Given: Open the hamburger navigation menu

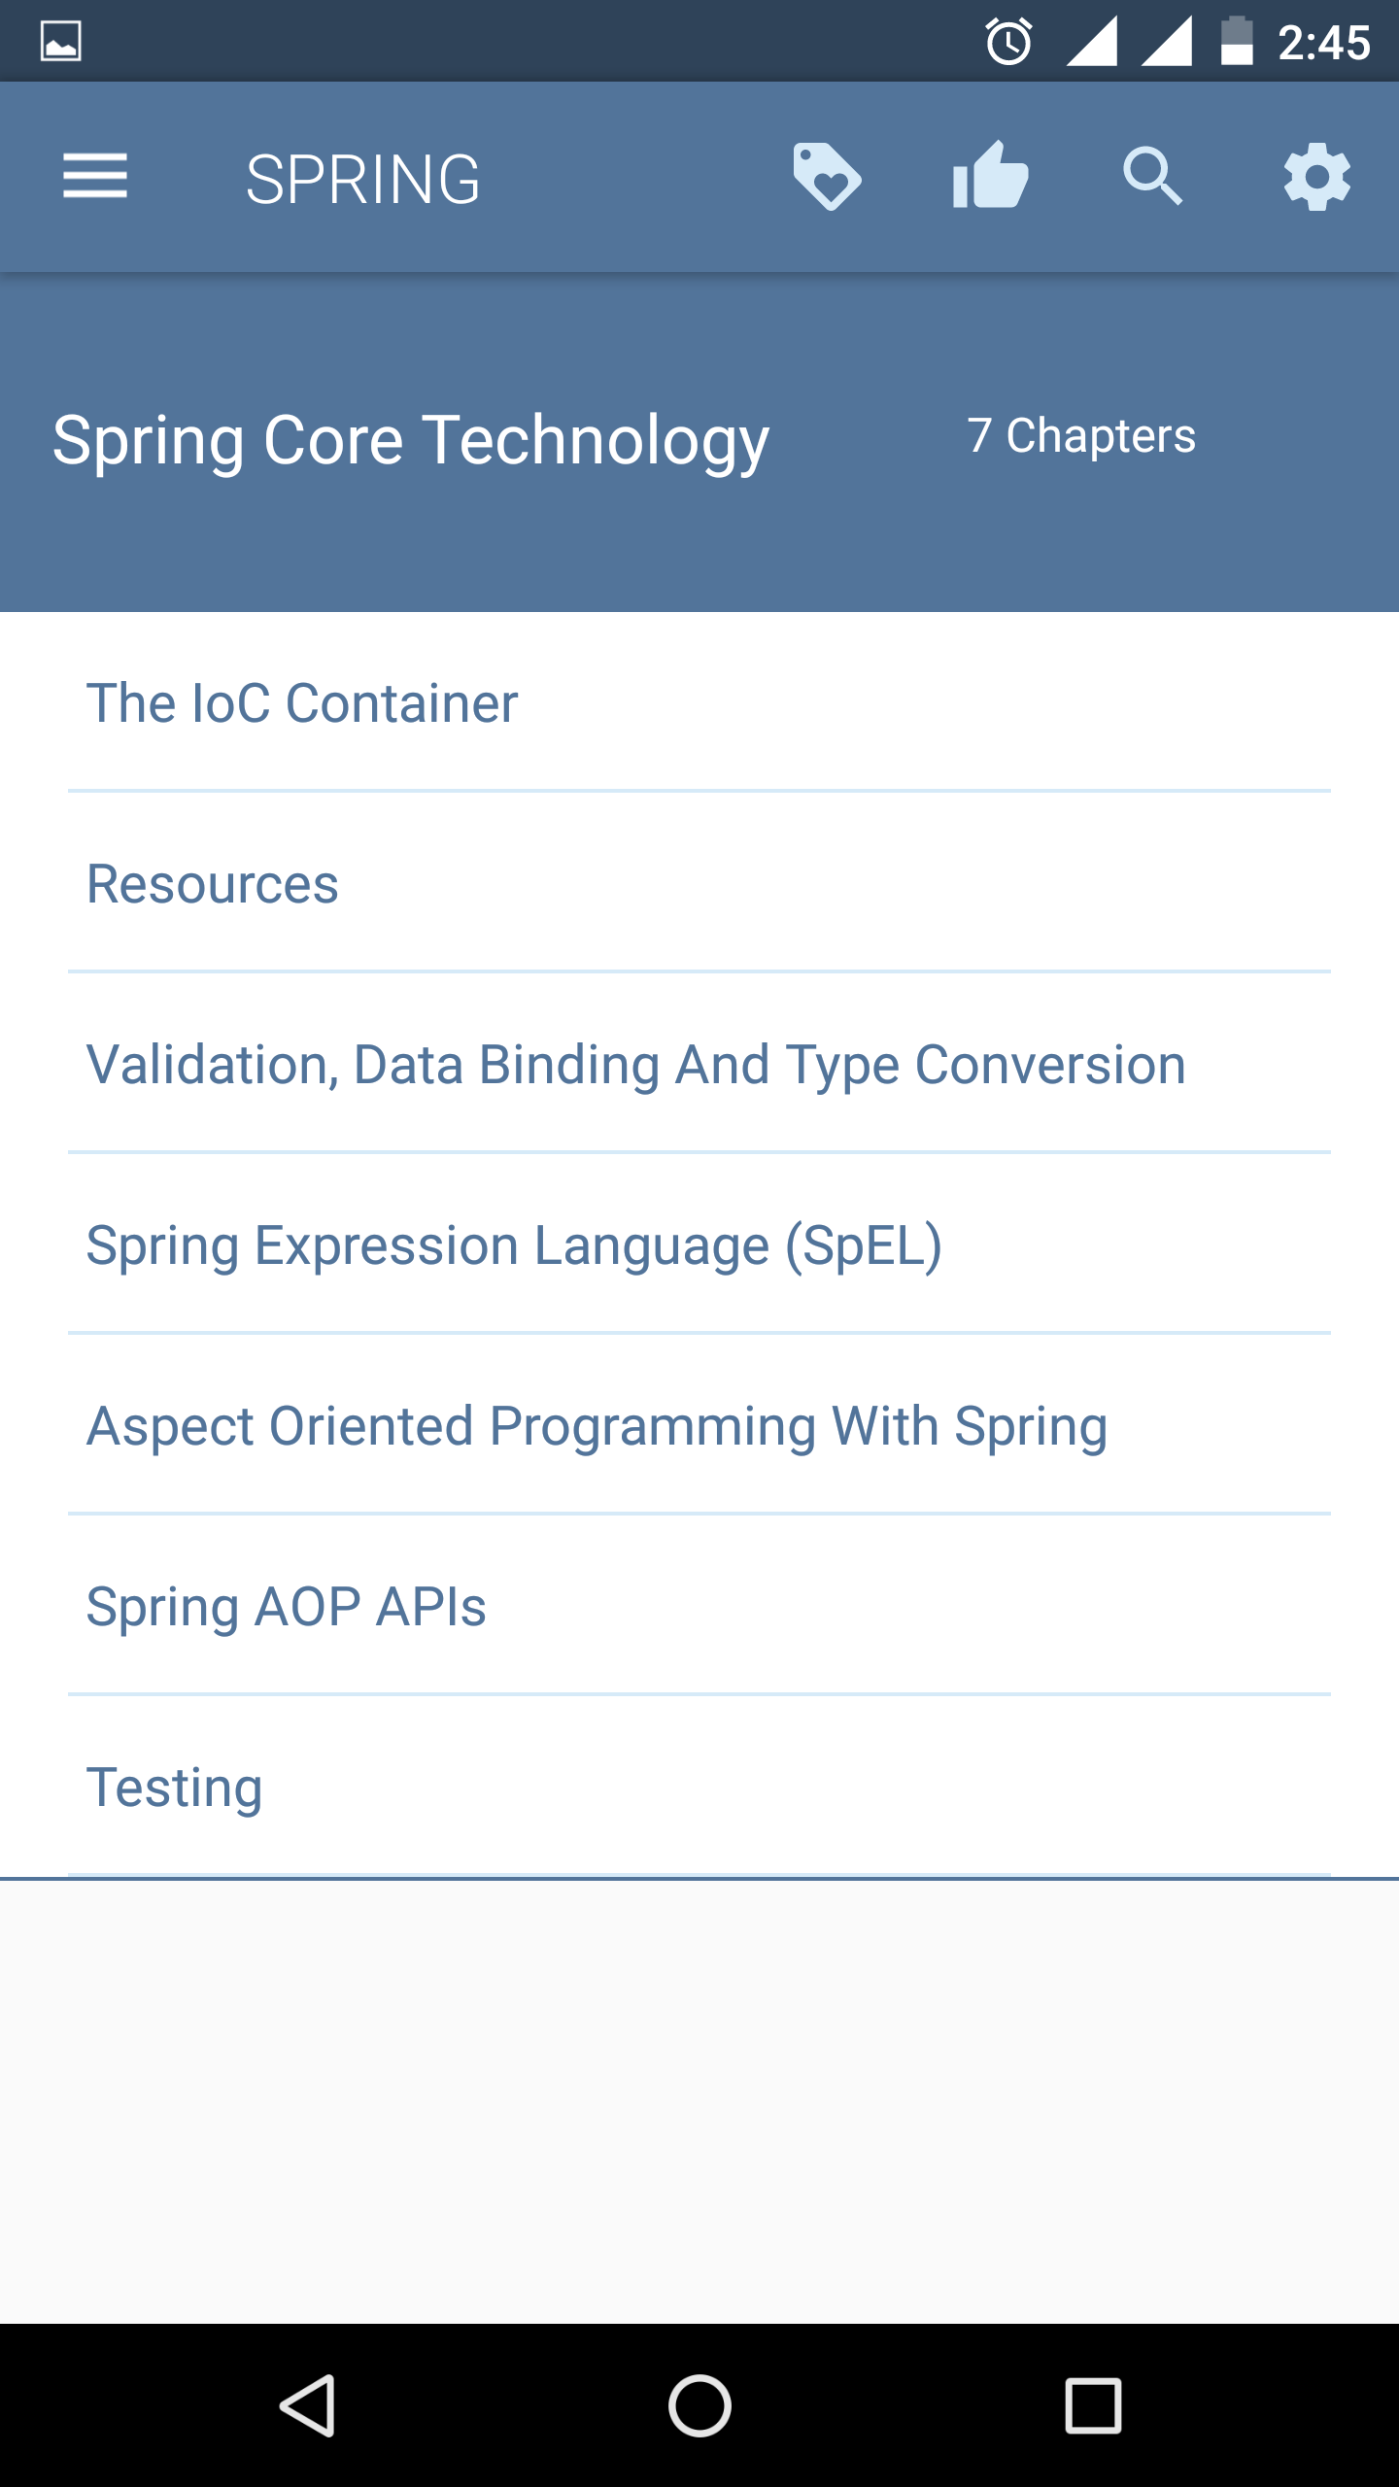Looking at the screenshot, I should [x=95, y=177].
